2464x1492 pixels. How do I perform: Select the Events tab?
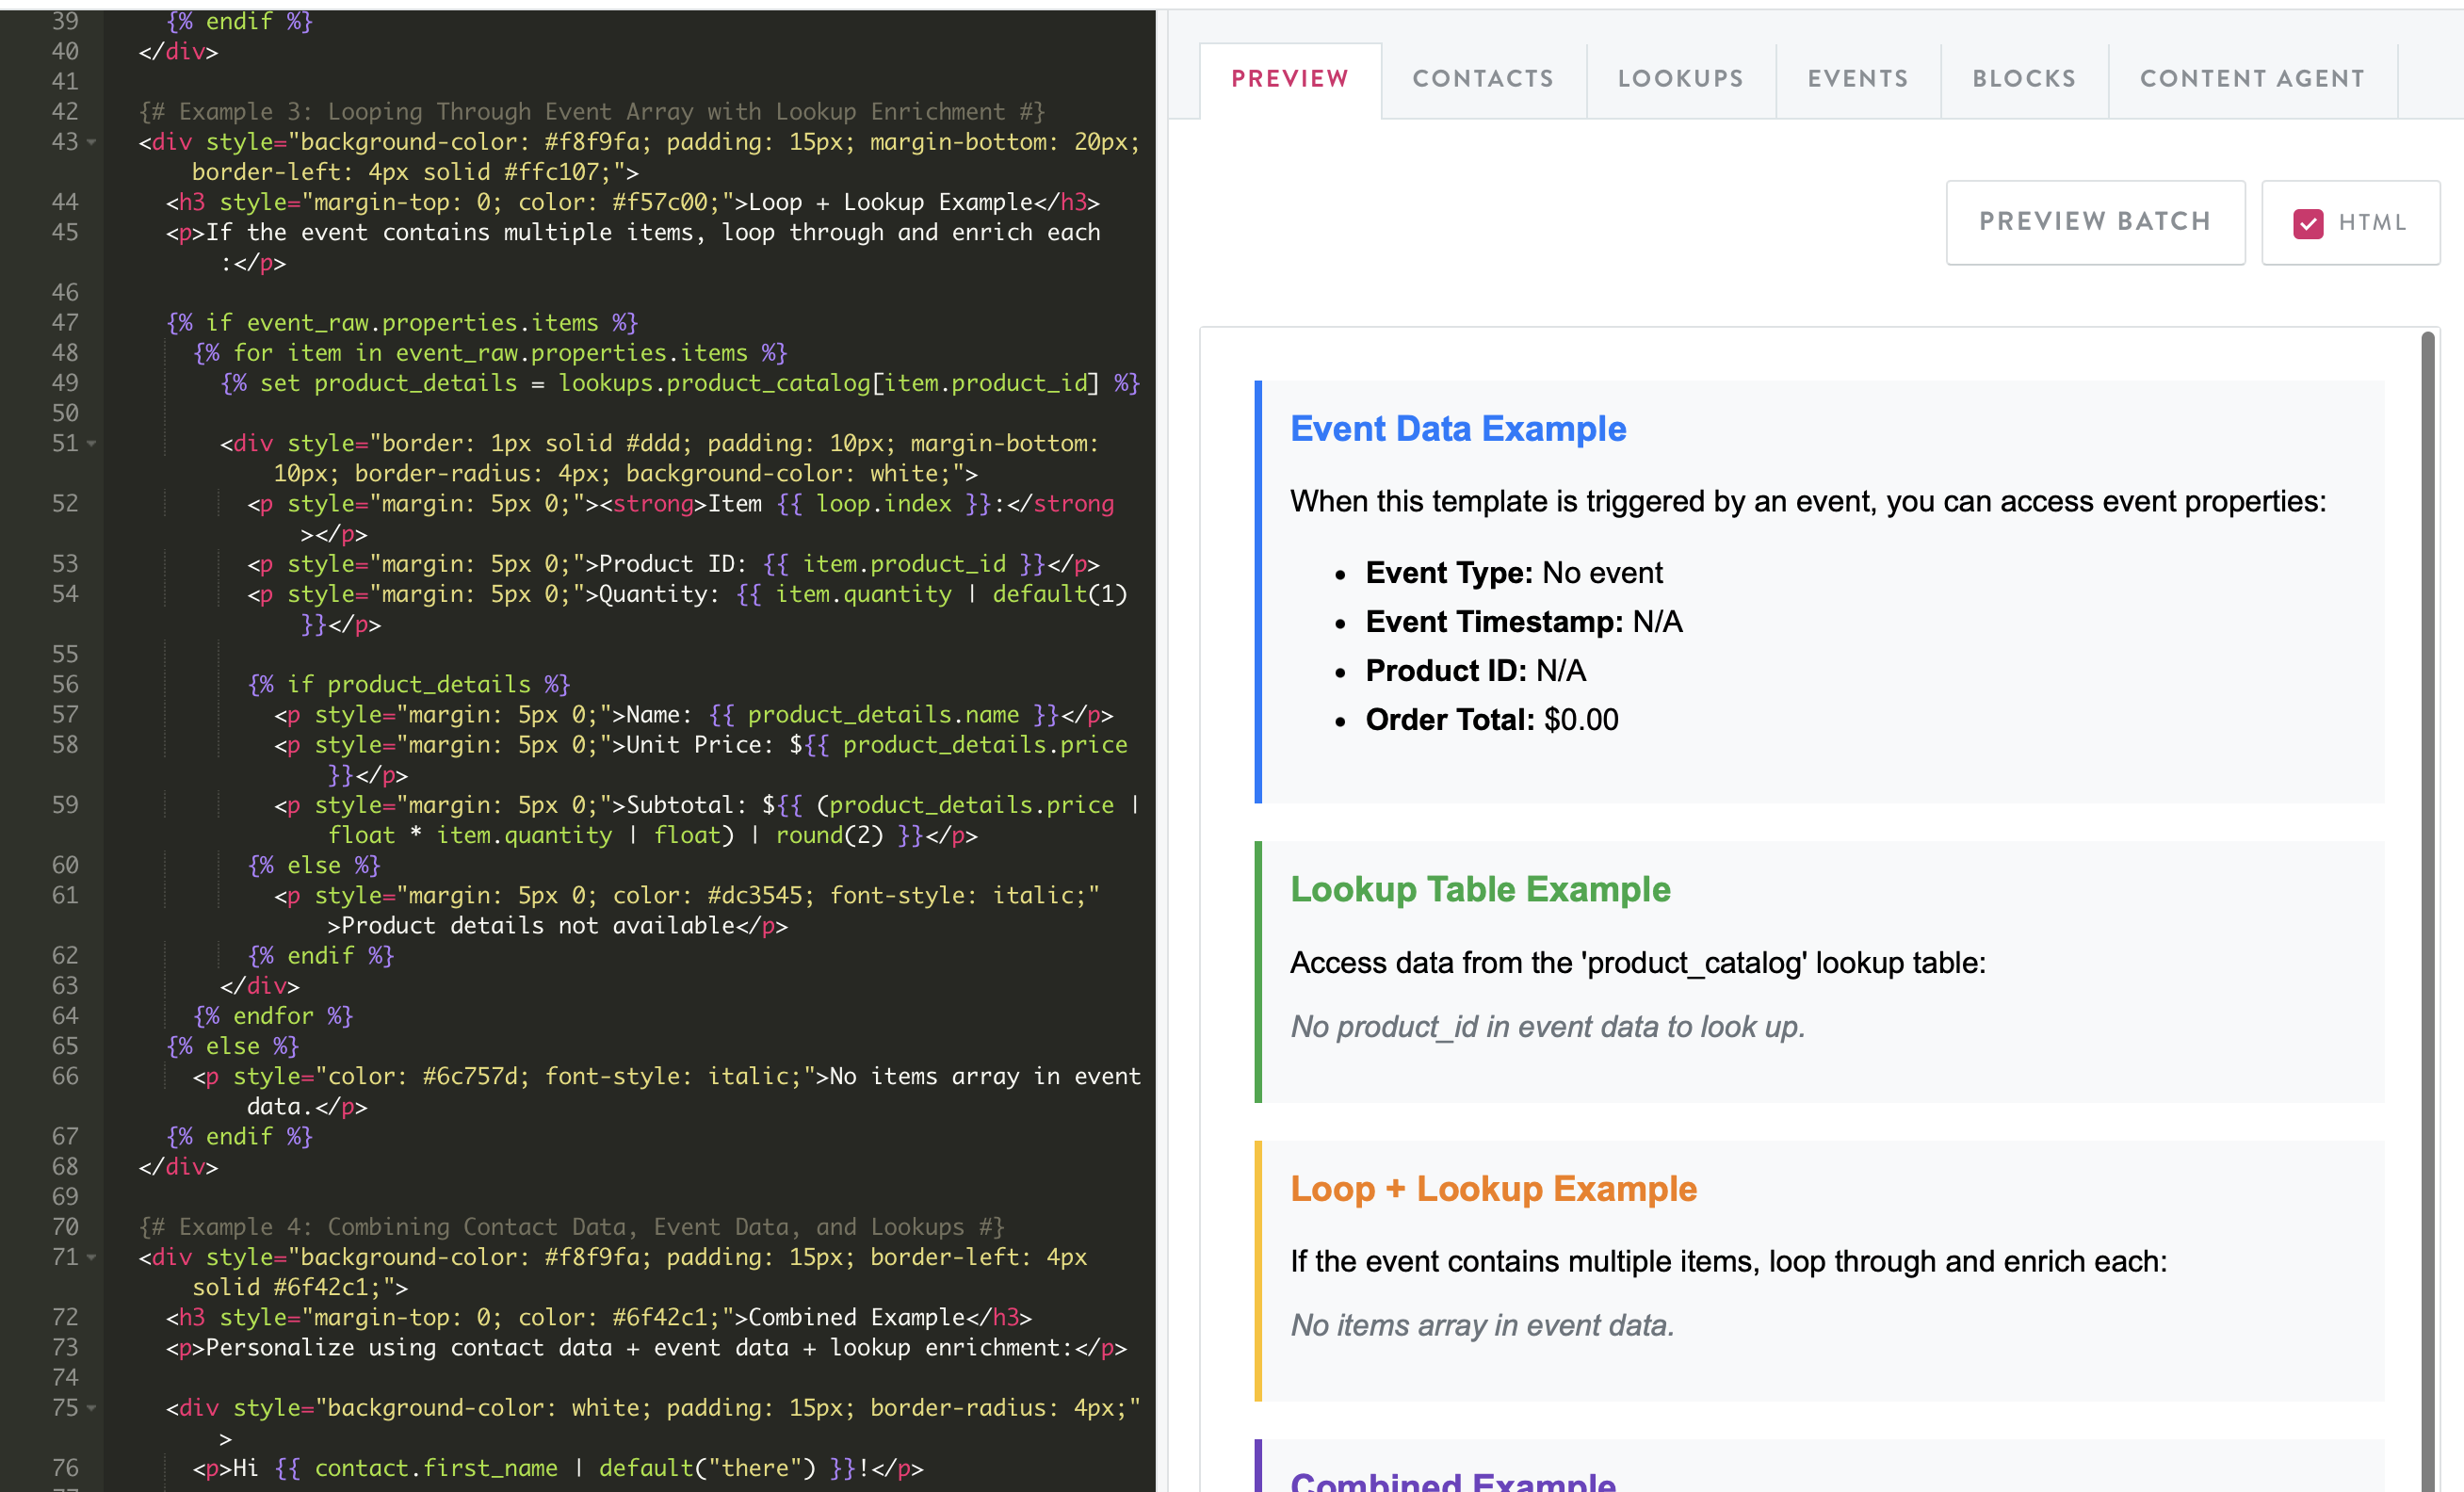[x=1857, y=79]
